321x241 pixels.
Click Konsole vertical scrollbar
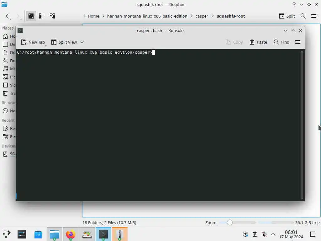(302, 125)
